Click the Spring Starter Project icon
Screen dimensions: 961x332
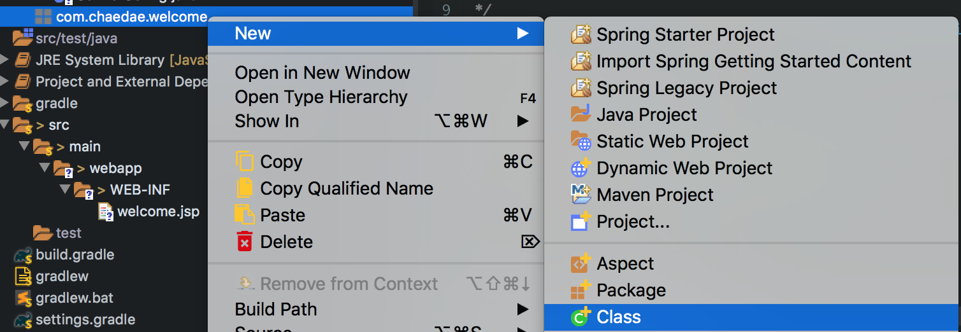click(581, 34)
